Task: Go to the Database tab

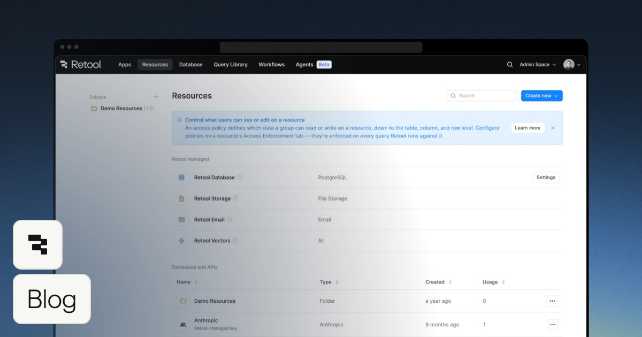Action: 191,65
